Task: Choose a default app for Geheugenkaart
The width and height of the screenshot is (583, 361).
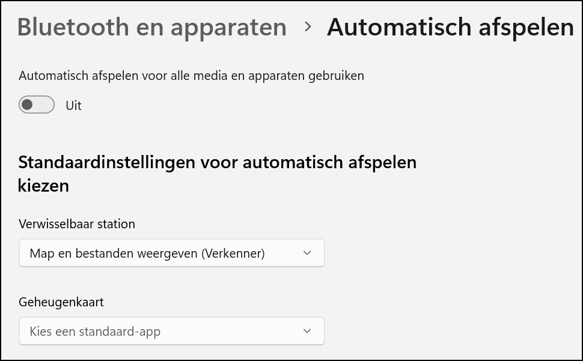Action: pos(171,330)
